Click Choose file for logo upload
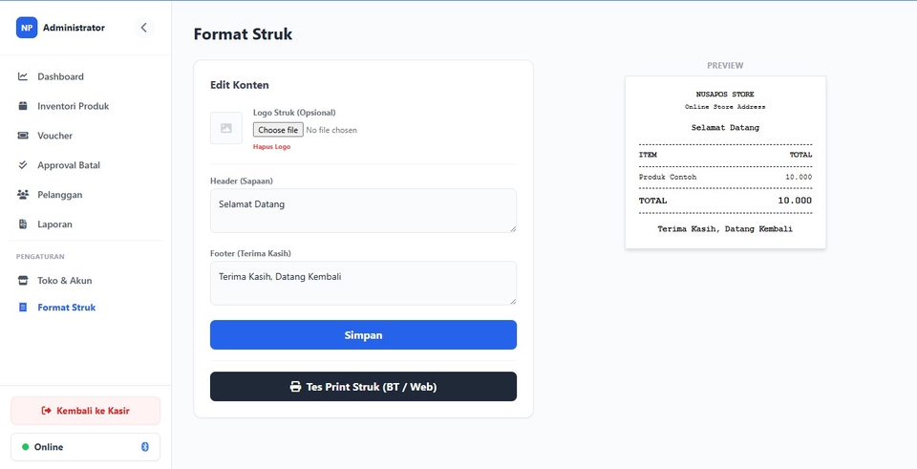This screenshot has width=917, height=469. tap(278, 130)
